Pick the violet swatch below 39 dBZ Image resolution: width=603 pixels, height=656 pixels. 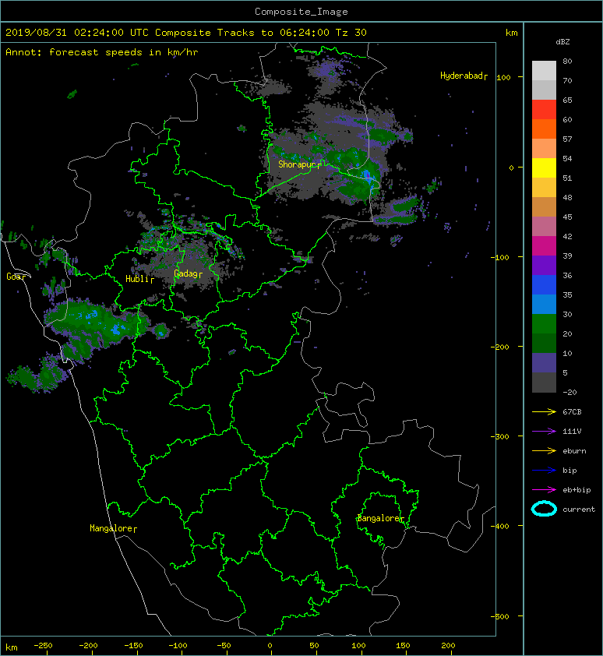[x=544, y=265]
